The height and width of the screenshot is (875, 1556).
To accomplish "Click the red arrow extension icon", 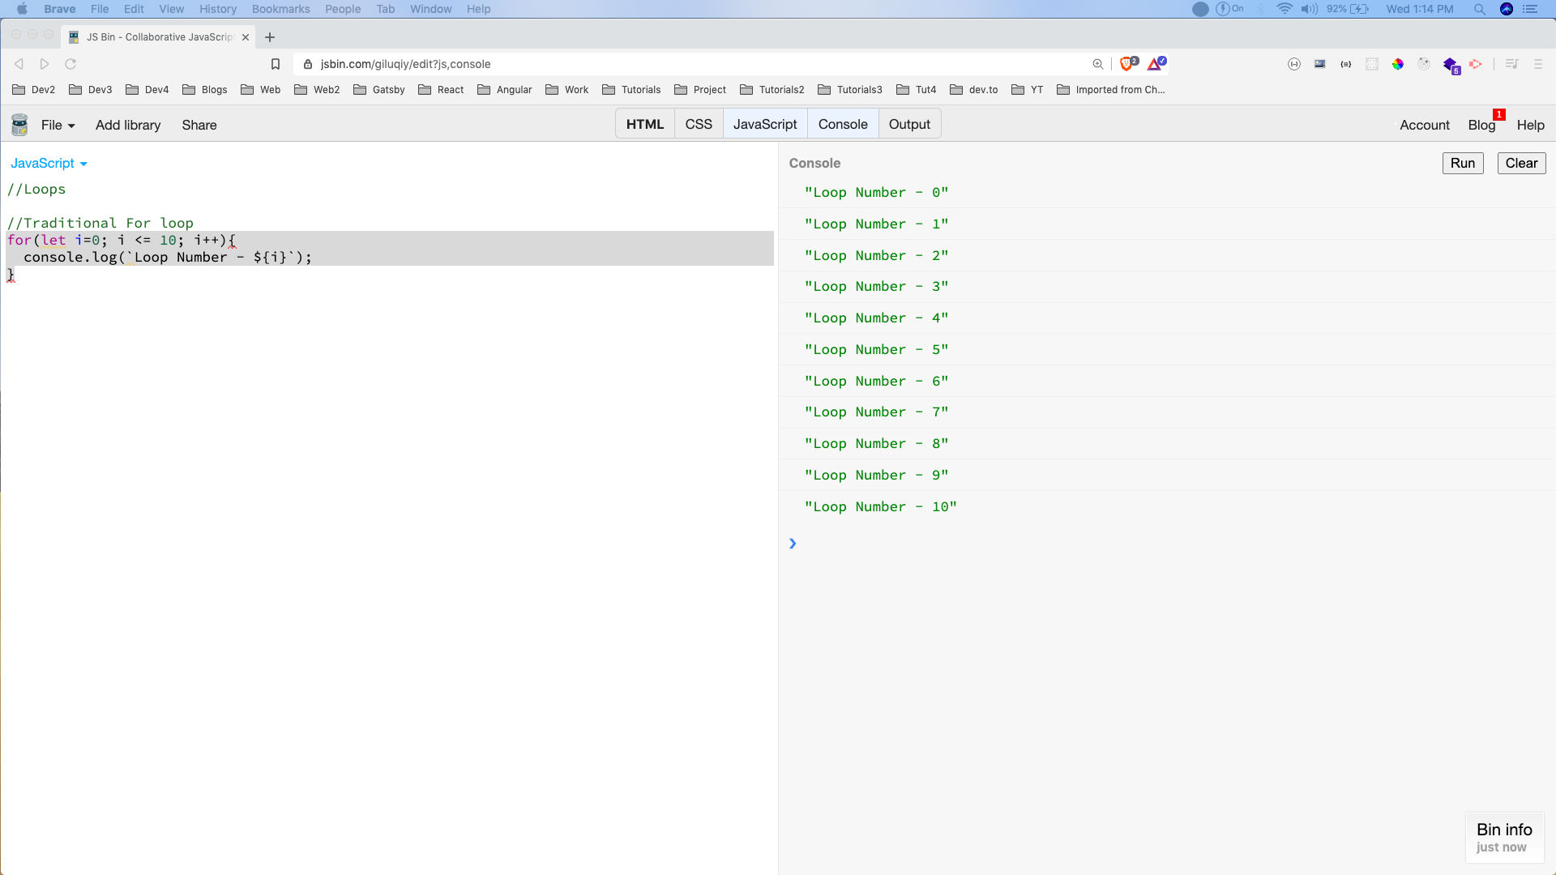I will (1476, 64).
